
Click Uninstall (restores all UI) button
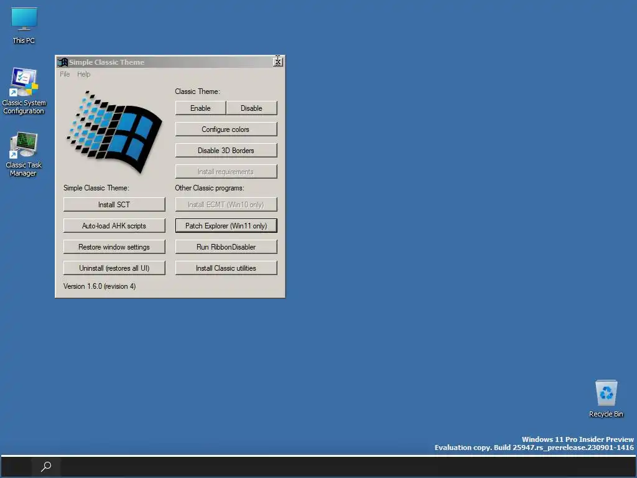tap(114, 268)
